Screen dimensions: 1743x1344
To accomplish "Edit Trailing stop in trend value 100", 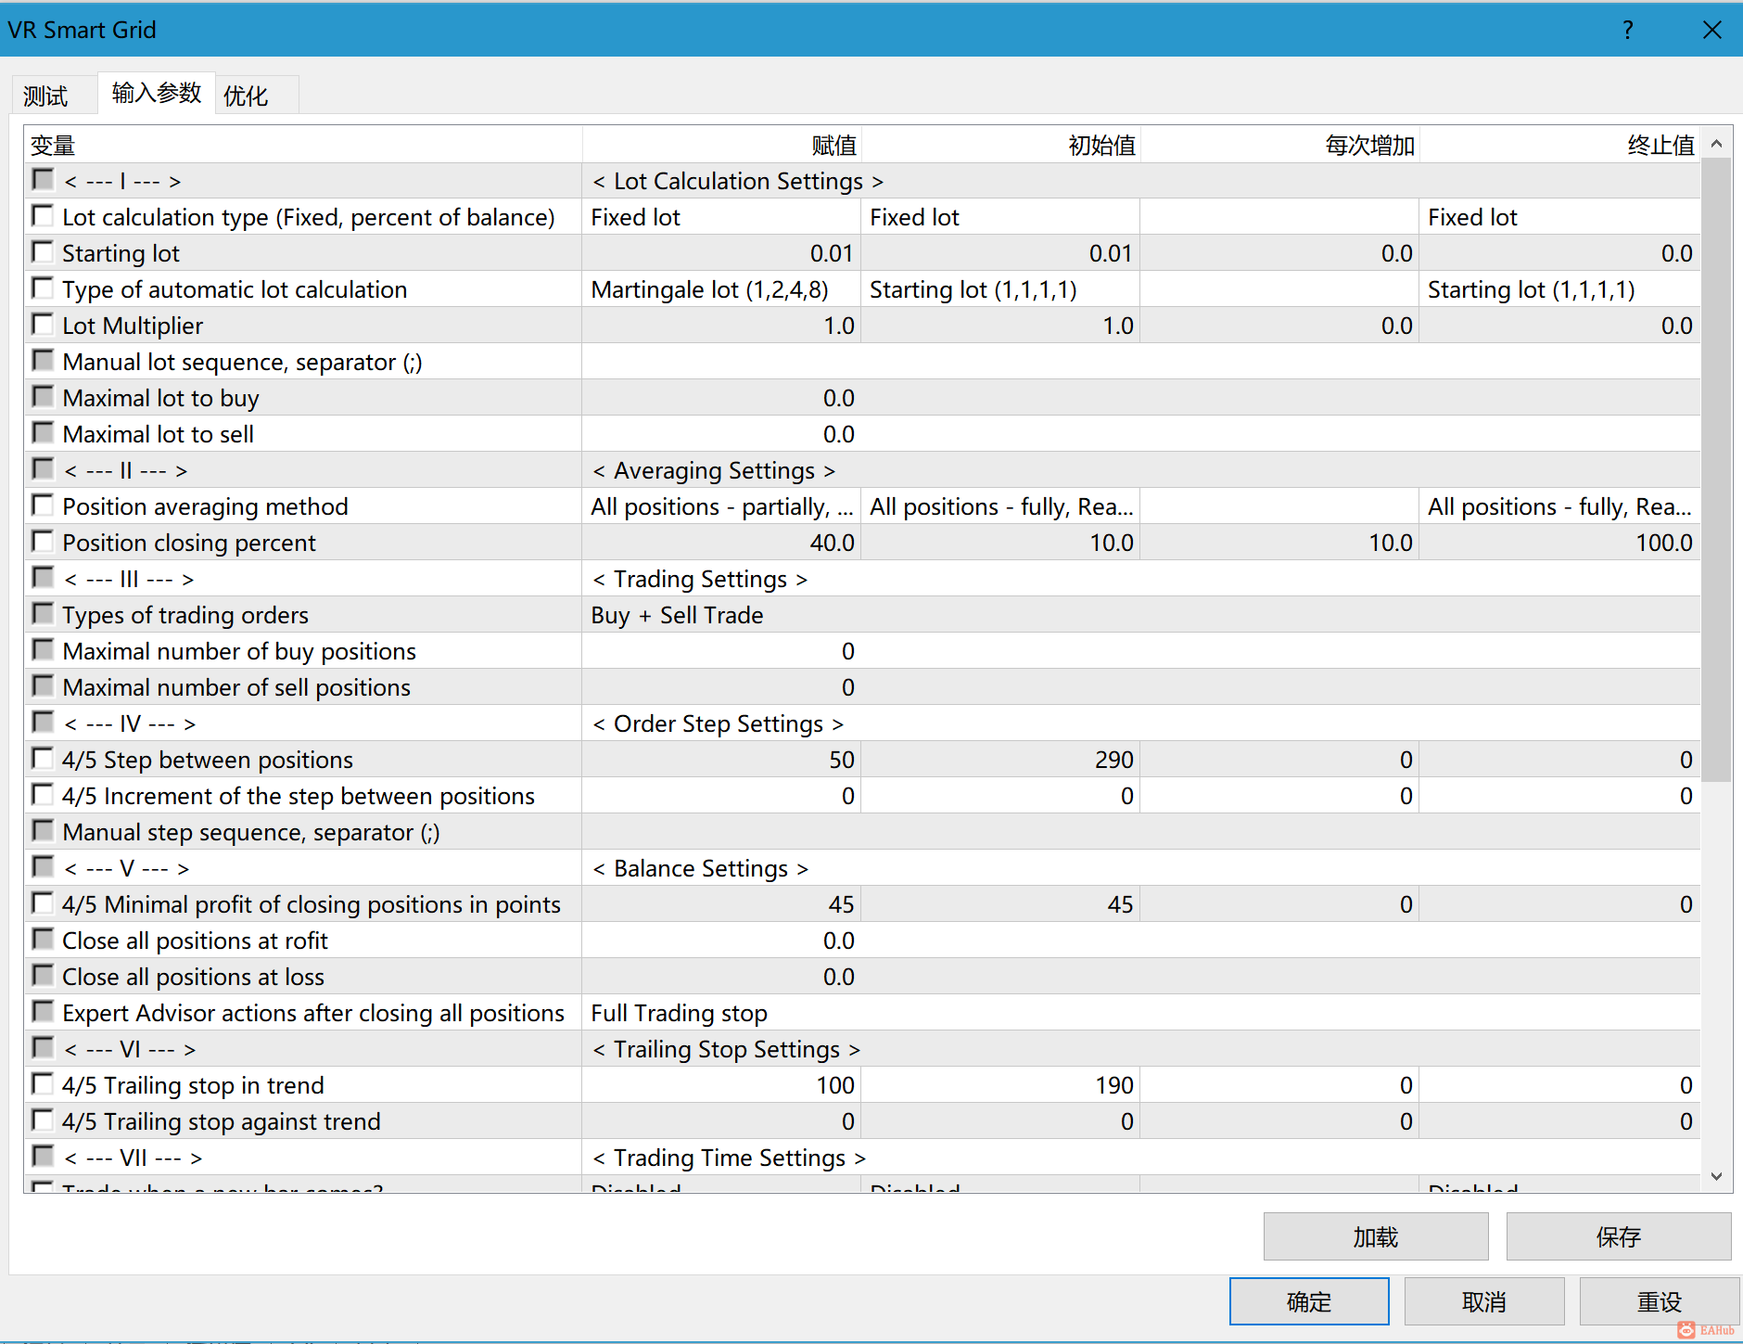I will (721, 1085).
